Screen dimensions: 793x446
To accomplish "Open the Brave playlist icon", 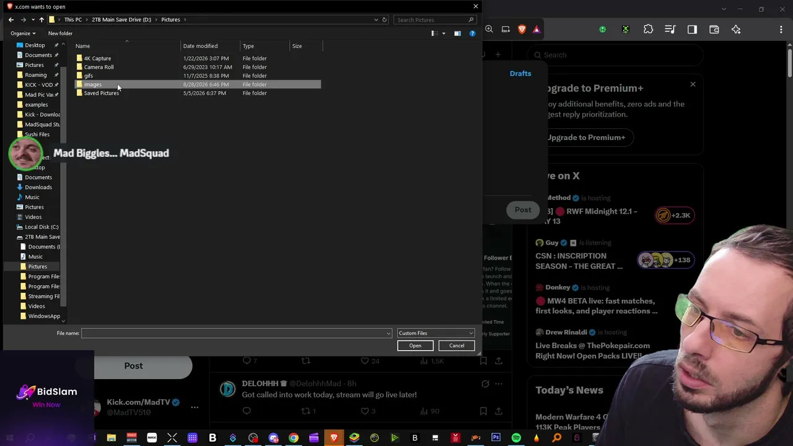I will click(x=670, y=29).
